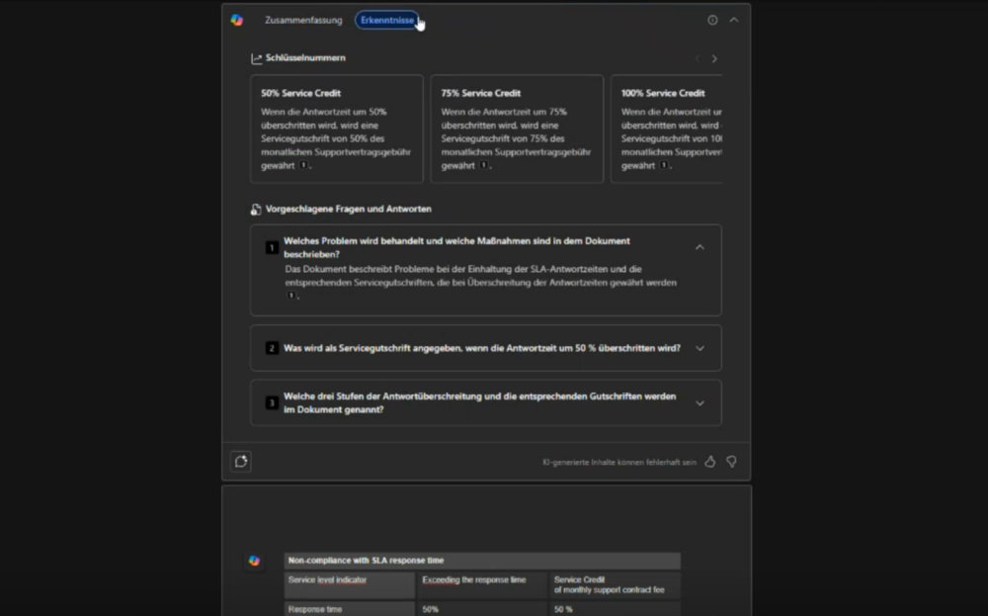
Task: Click citation 1 in 50% Service Credit card
Action: click(303, 165)
